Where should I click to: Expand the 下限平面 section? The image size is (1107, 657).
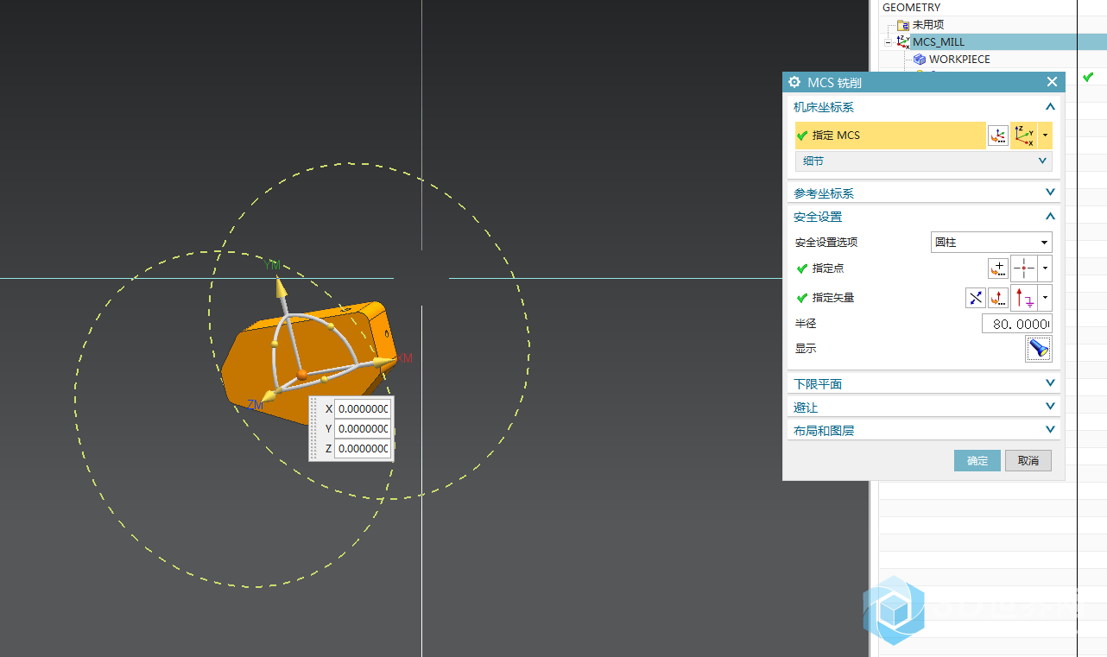tap(1050, 383)
